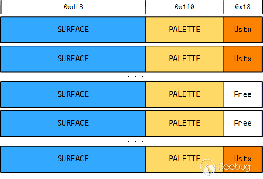This screenshot has width=263, height=179.
Task: Select the bottom row's SURFACE block
Action: click(73, 159)
